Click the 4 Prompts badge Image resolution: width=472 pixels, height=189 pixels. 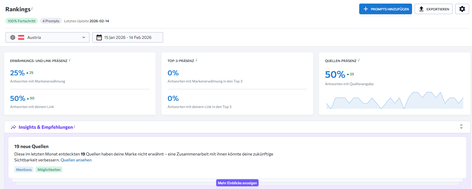(51, 21)
